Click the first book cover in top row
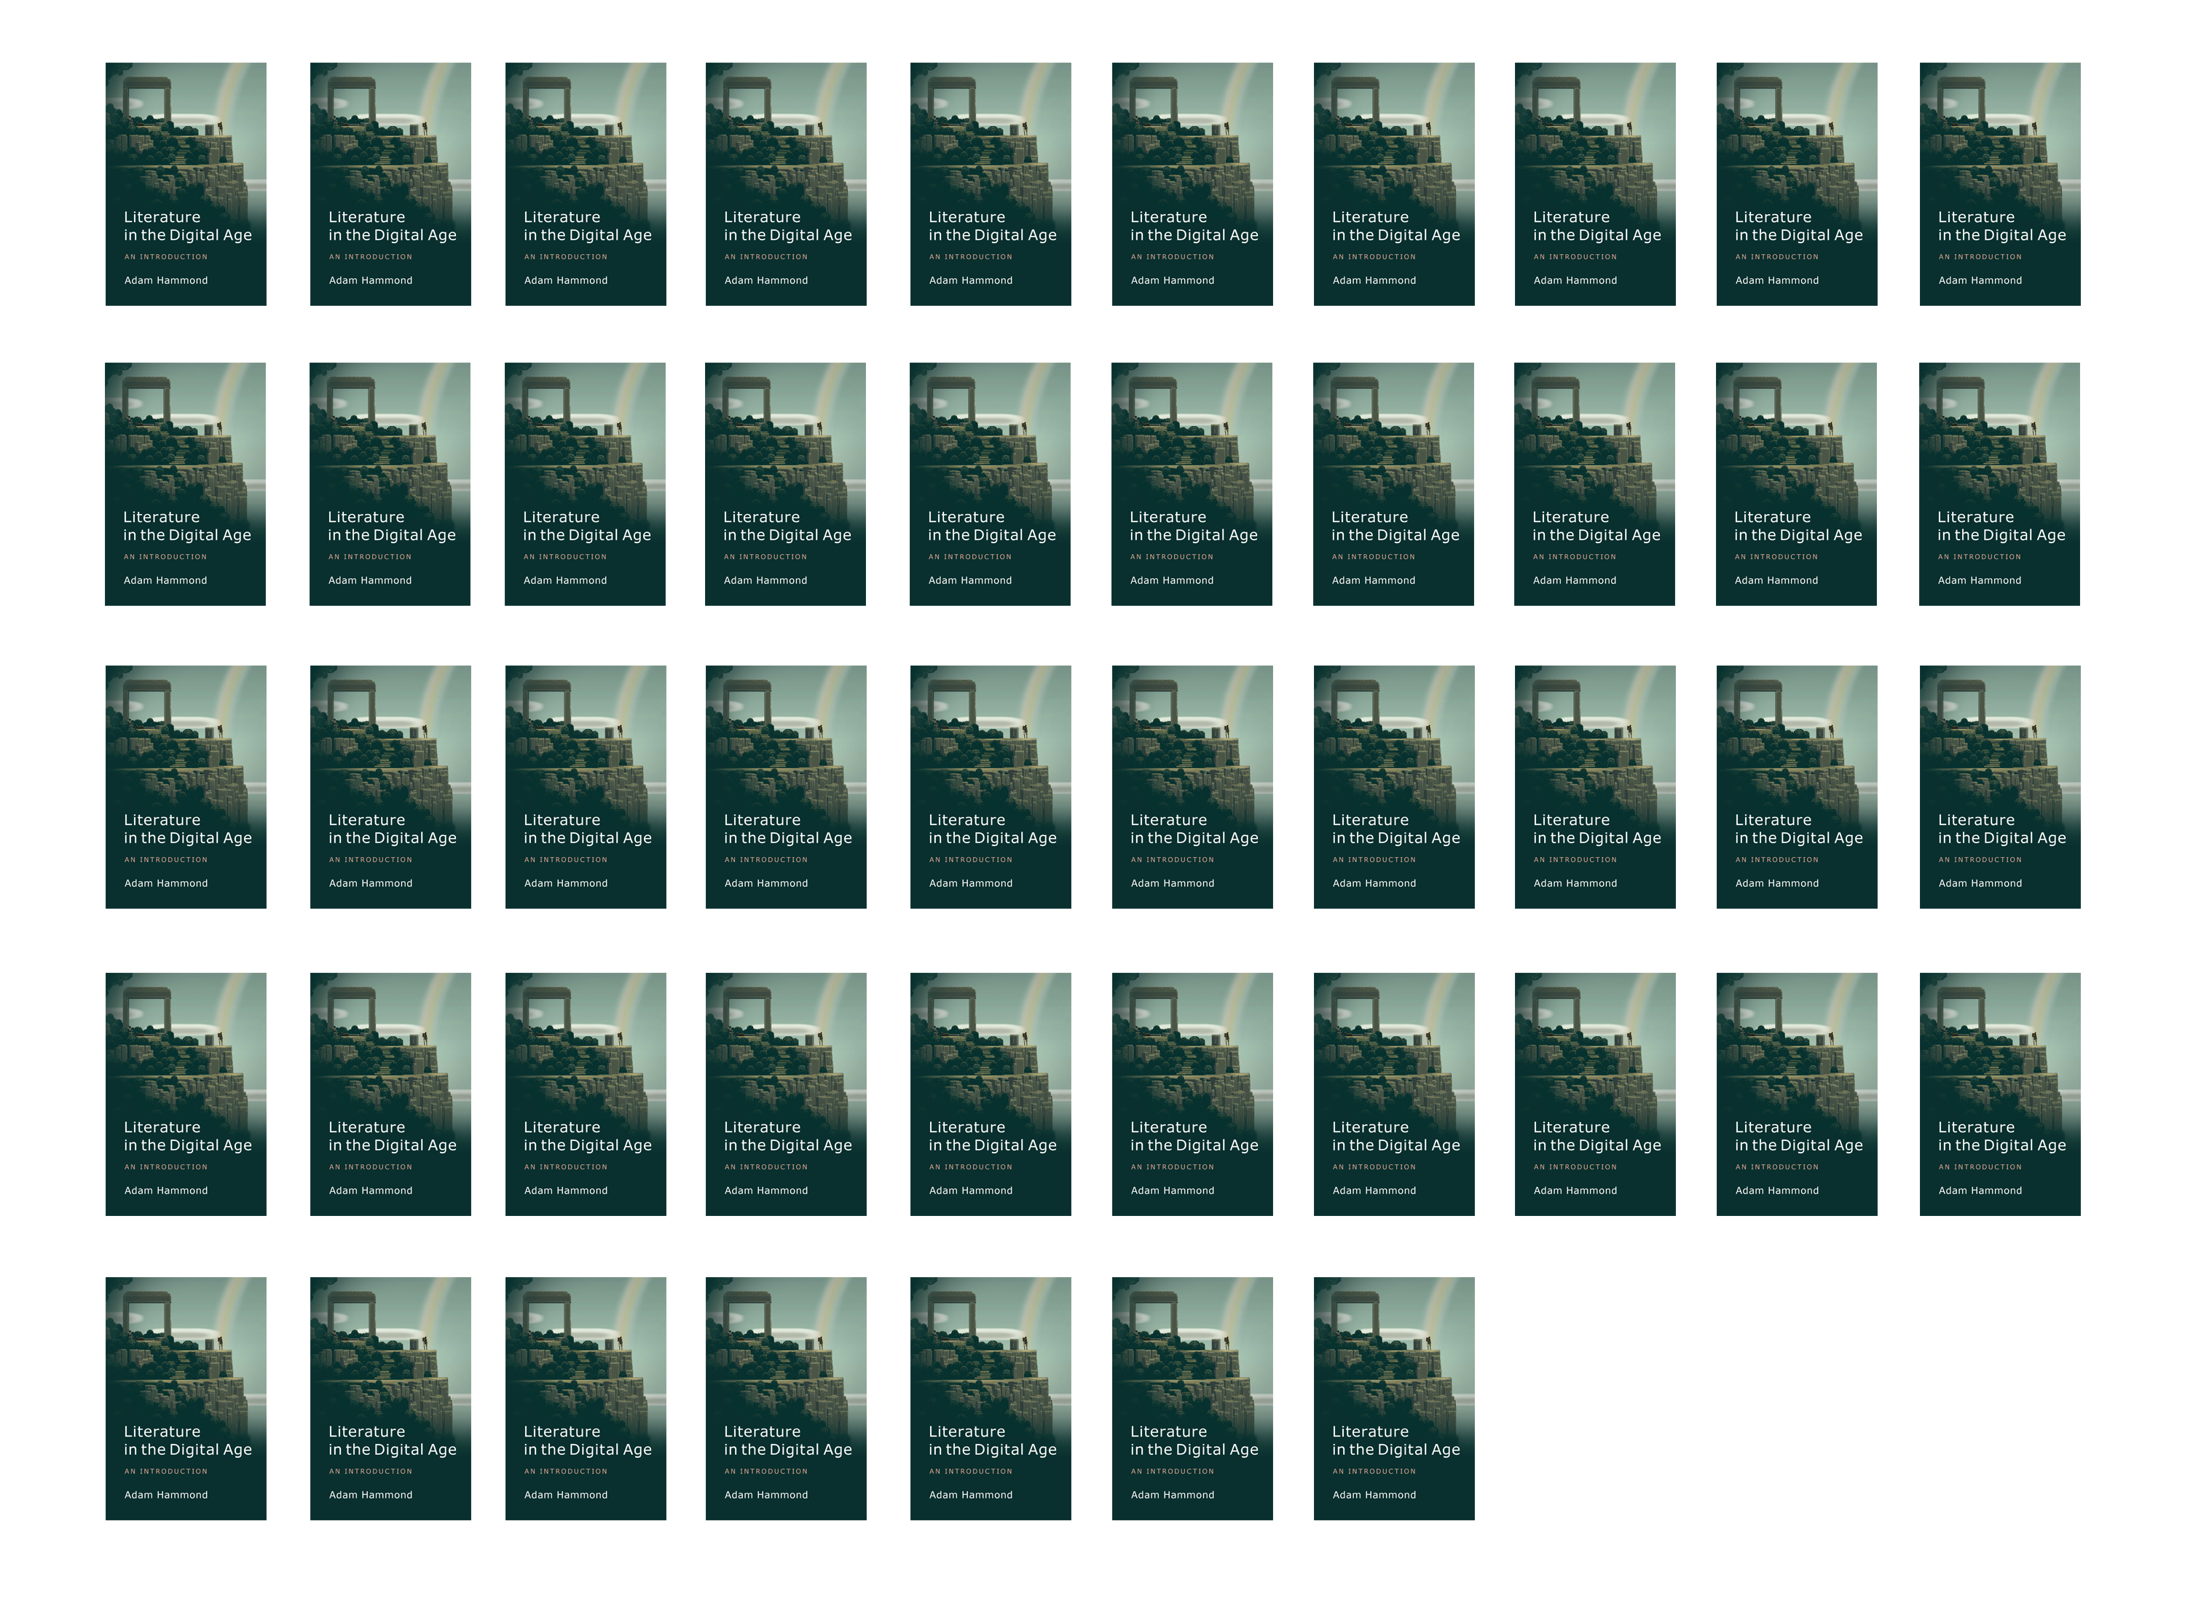The height and width of the screenshot is (1615, 2185). (186, 183)
